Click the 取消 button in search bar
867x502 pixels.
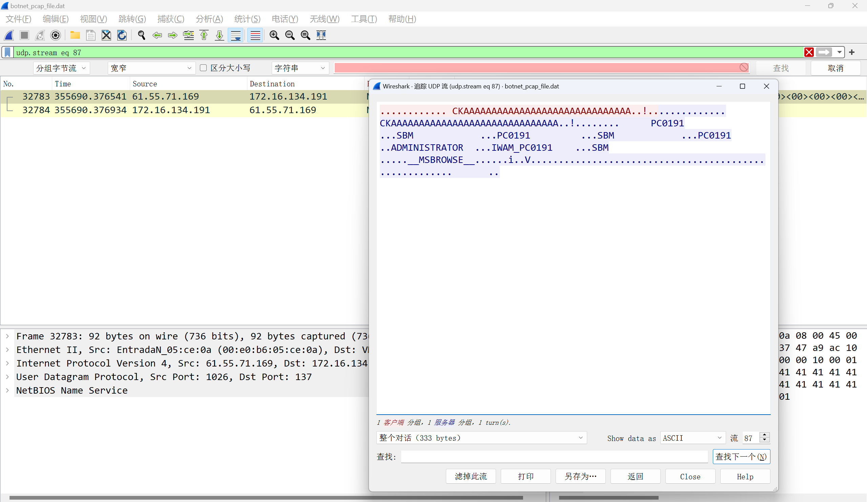pos(836,68)
